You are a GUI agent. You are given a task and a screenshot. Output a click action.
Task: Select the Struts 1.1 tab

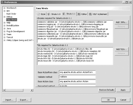69,14
